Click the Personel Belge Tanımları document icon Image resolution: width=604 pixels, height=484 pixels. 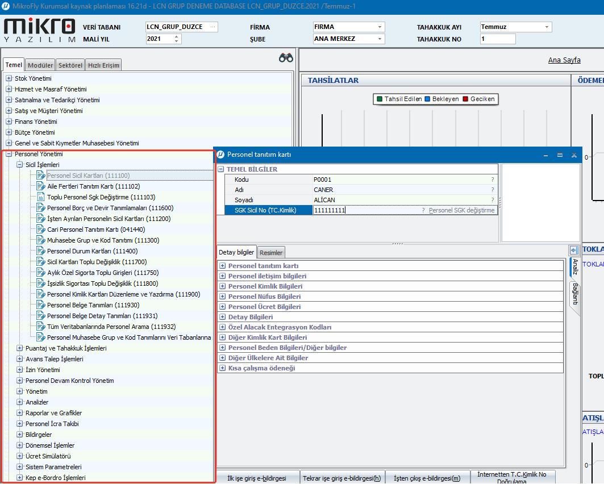40,305
